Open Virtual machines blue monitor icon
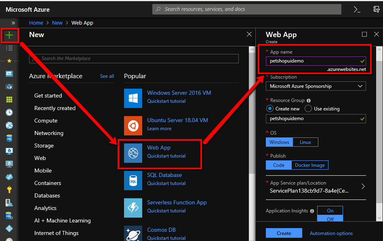383x241 pixels. coord(9,151)
